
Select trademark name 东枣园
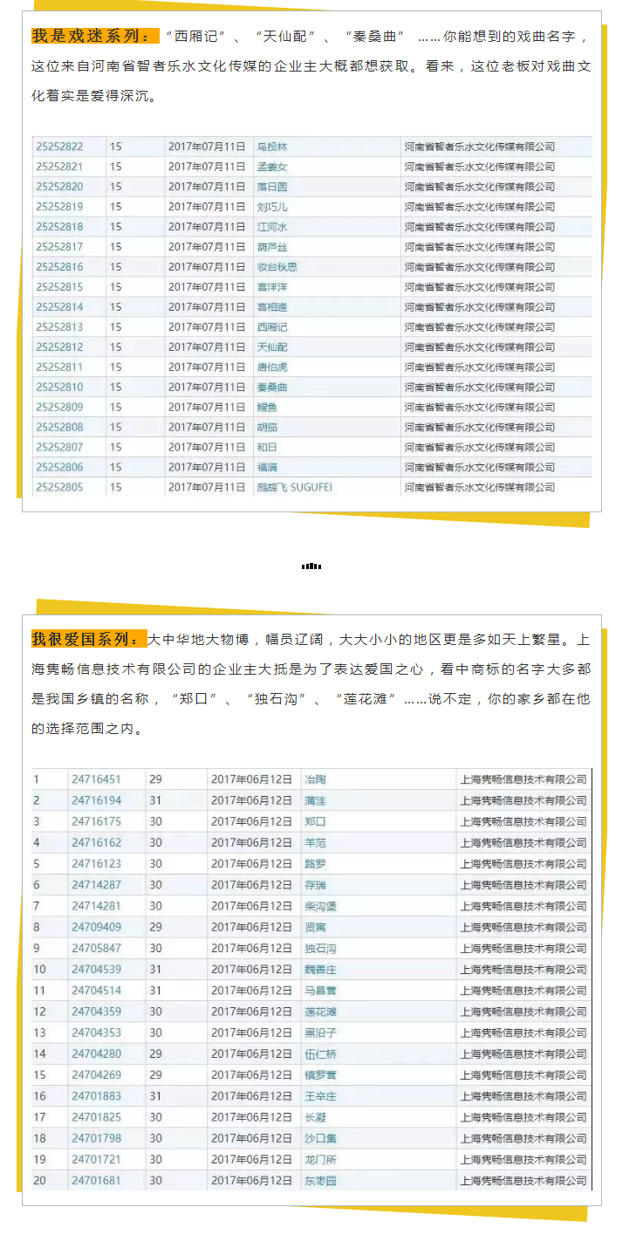tap(319, 1181)
